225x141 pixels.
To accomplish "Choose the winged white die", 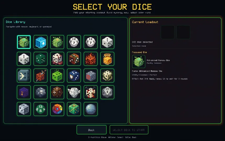I will [74, 92].
